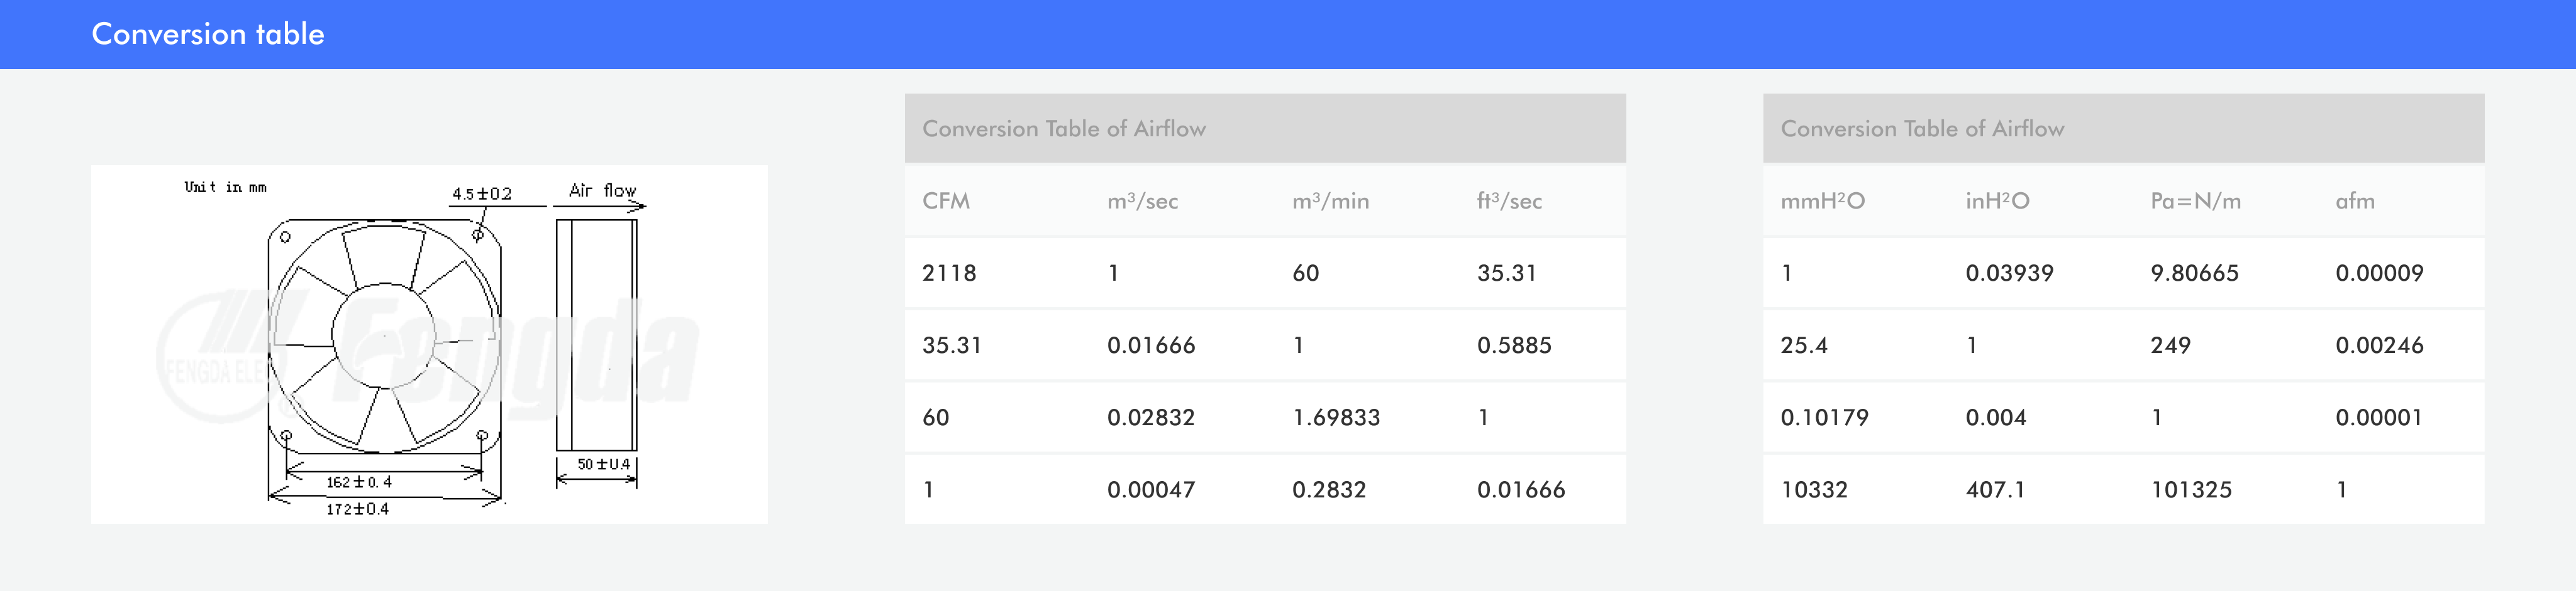Click the ft³/sec column header
The image size is (2576, 591).
point(1509,200)
